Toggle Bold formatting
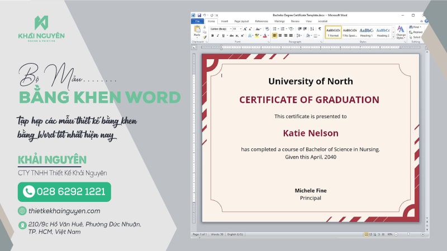The width and height of the screenshot is (447, 251). (212, 35)
